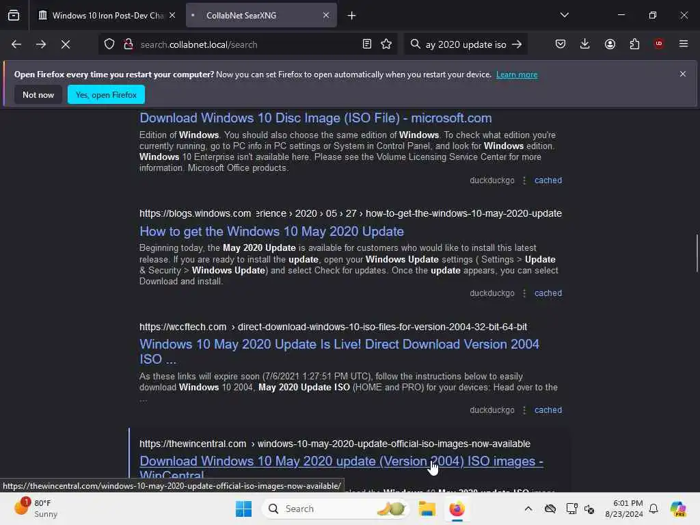The width and height of the screenshot is (700, 525).
Task: Dismiss the Firefox startup notification bar
Action: 683,74
